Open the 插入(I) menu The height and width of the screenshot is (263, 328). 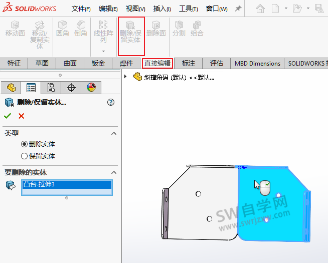click(162, 9)
